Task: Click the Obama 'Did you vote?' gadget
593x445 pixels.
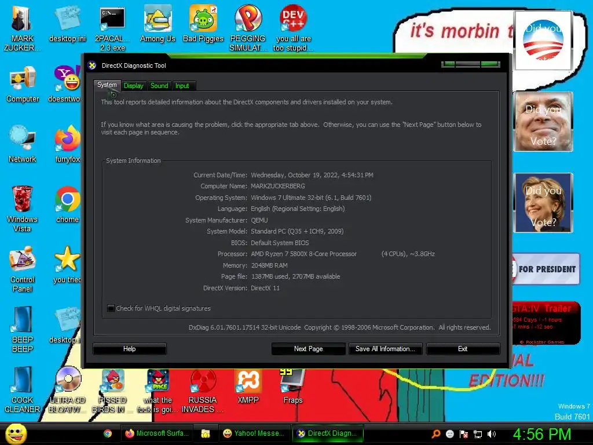Action: (x=543, y=41)
